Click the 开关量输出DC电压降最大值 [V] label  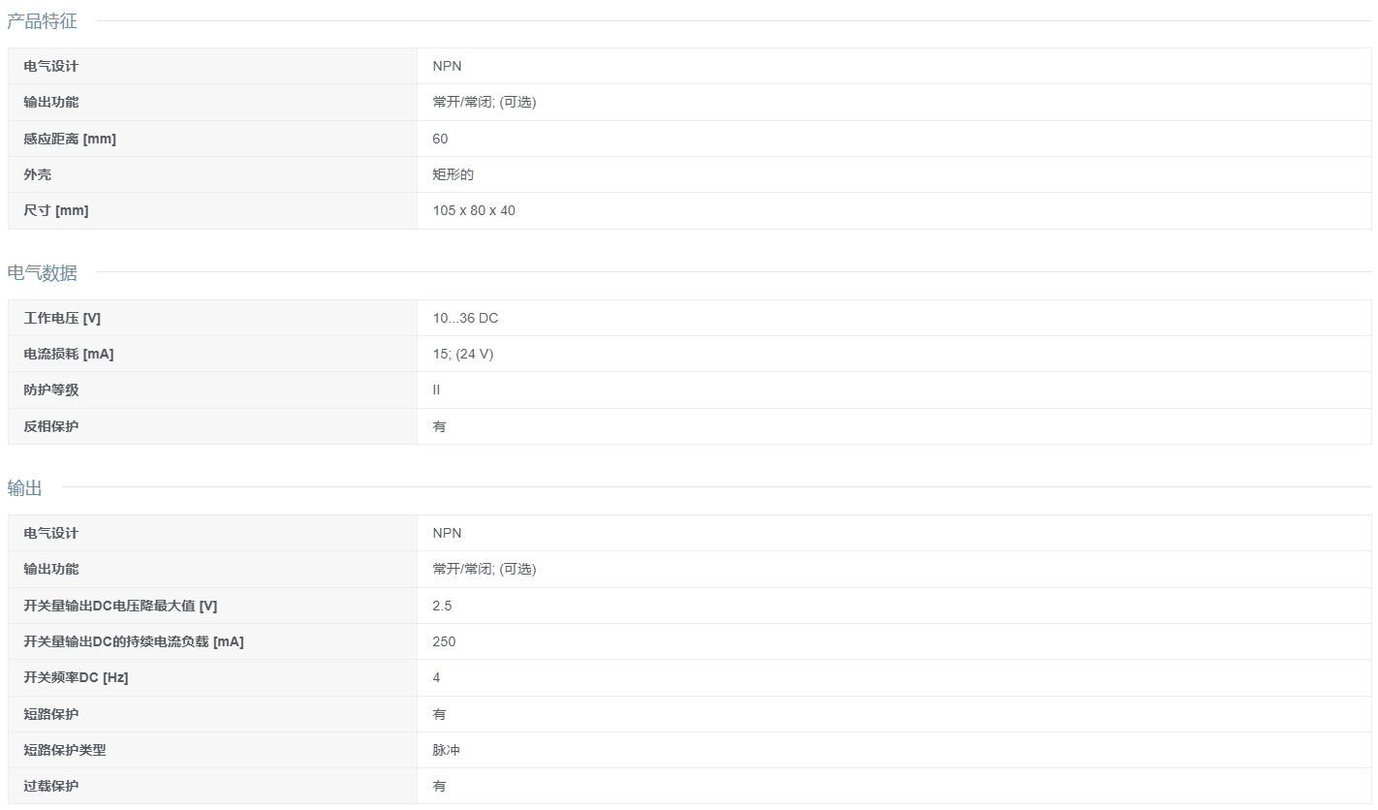point(120,606)
